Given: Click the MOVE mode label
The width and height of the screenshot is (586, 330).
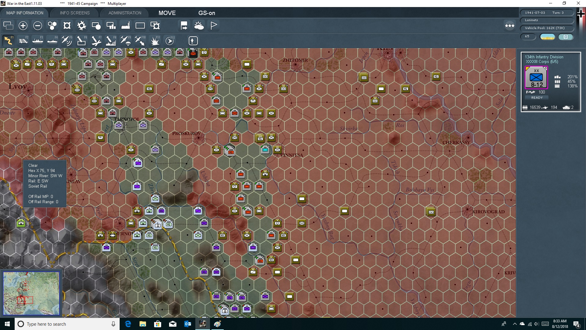Looking at the screenshot, I should [167, 13].
